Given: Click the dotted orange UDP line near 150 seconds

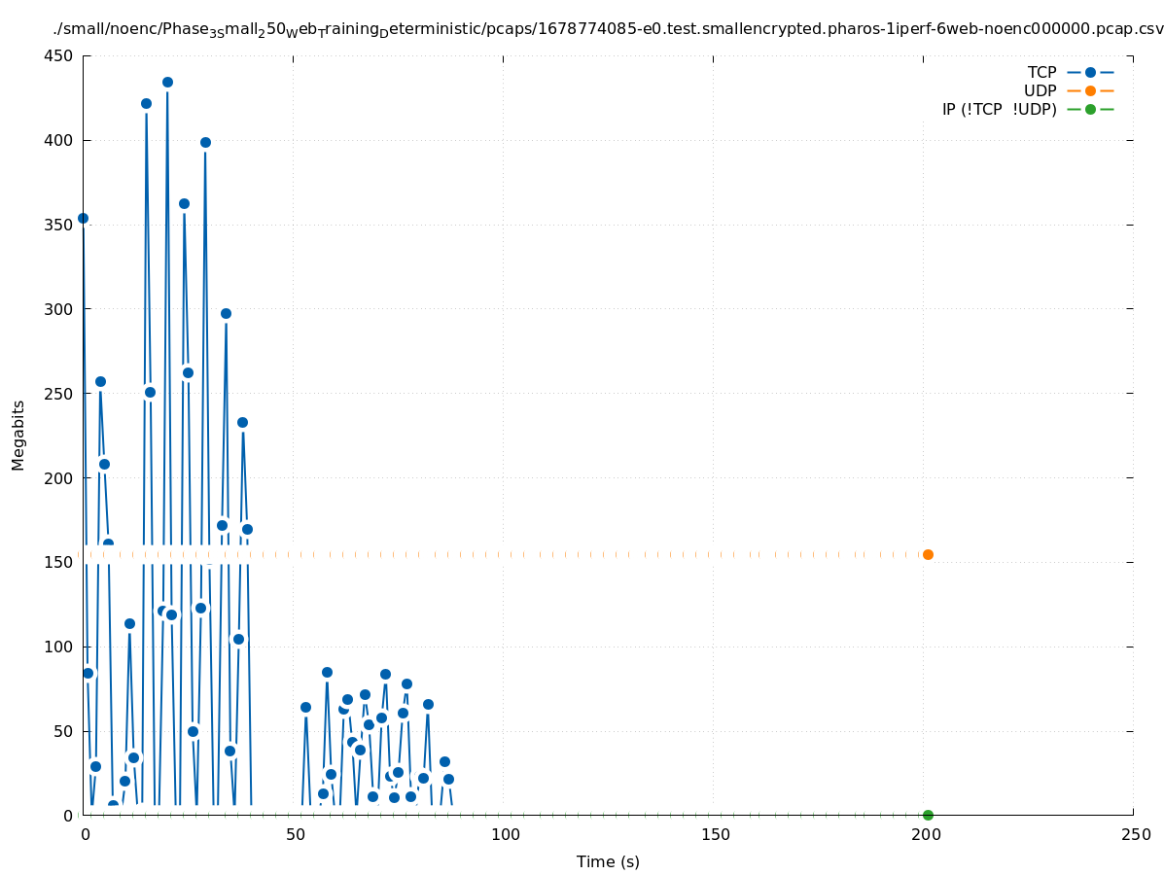Looking at the screenshot, I should point(714,554).
